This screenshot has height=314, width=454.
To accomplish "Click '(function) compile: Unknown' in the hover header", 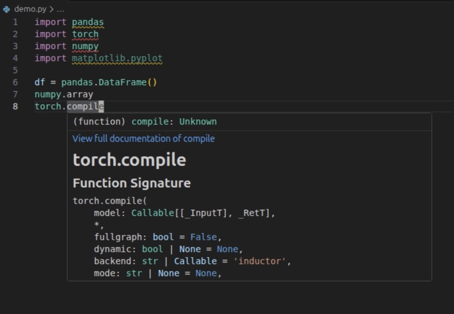I will pyautogui.click(x=145, y=122).
